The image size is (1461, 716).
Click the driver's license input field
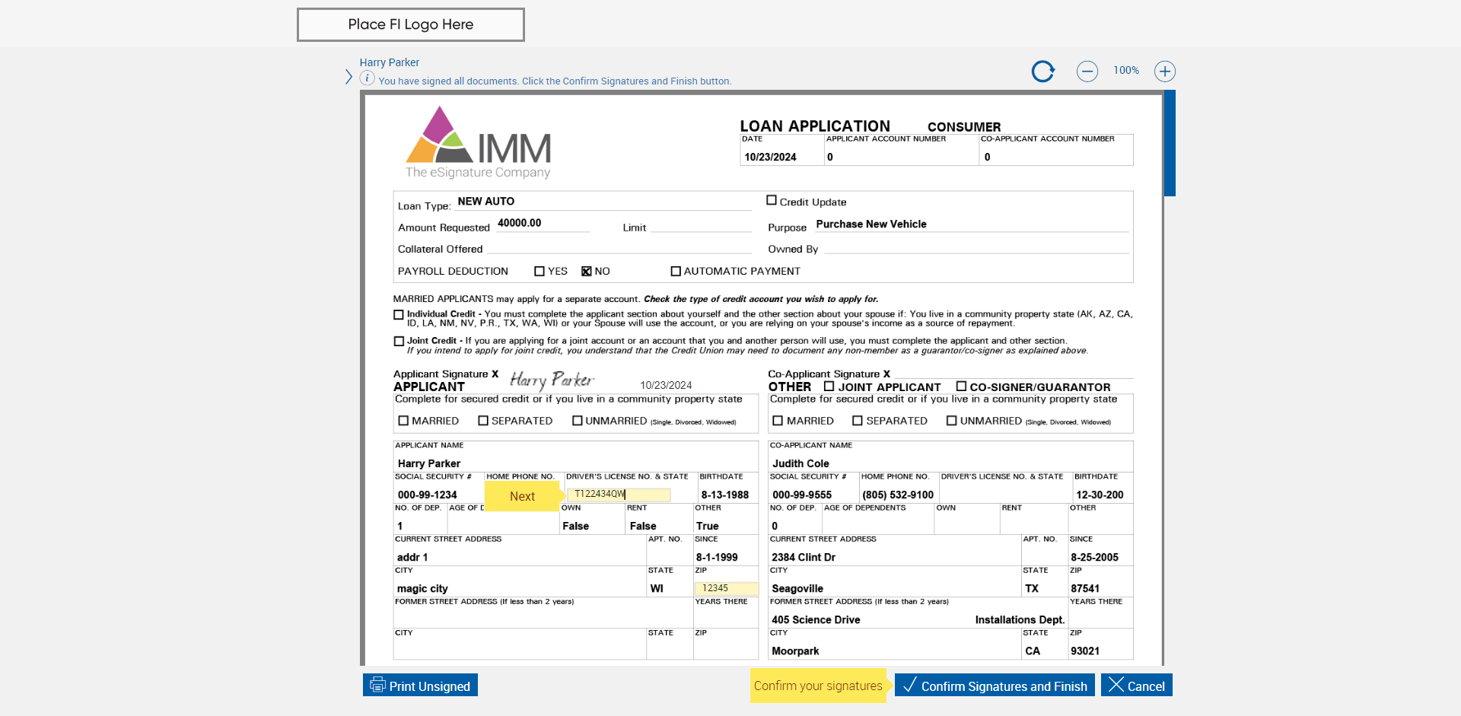619,495
